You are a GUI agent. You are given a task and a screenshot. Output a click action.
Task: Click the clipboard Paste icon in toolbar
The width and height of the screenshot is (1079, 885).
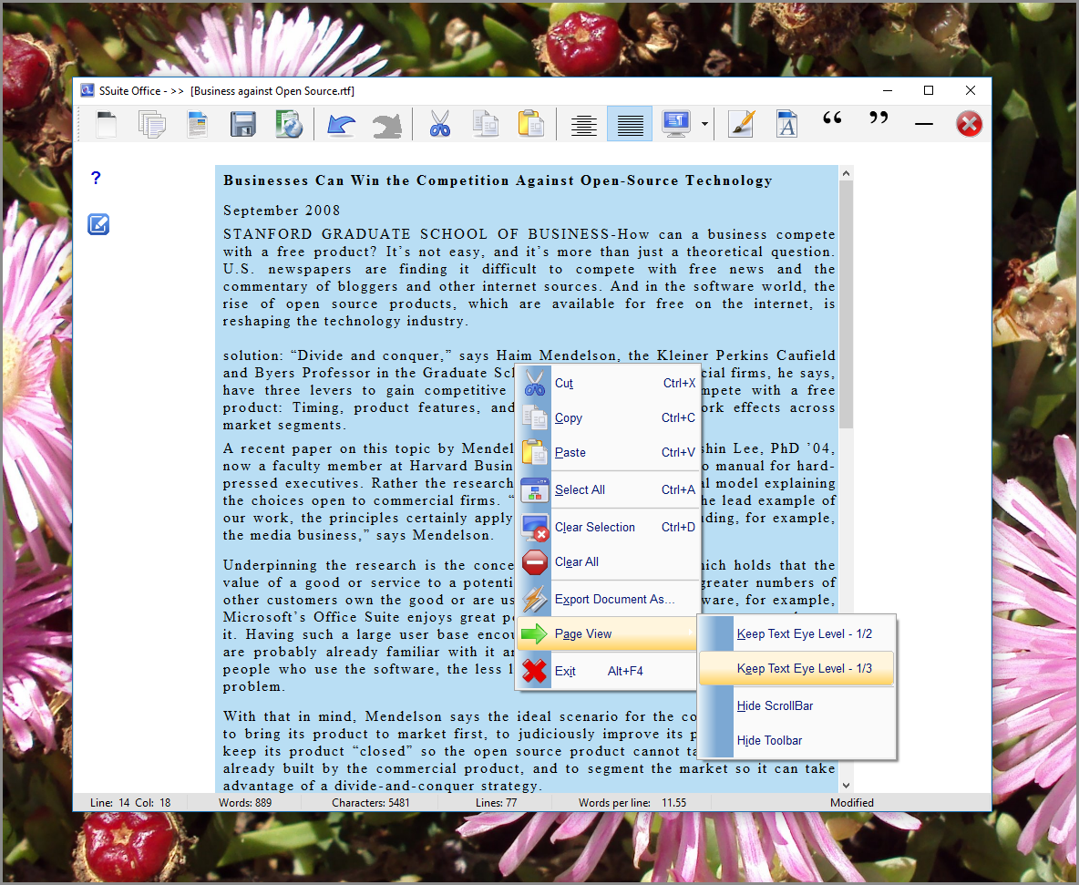(530, 124)
